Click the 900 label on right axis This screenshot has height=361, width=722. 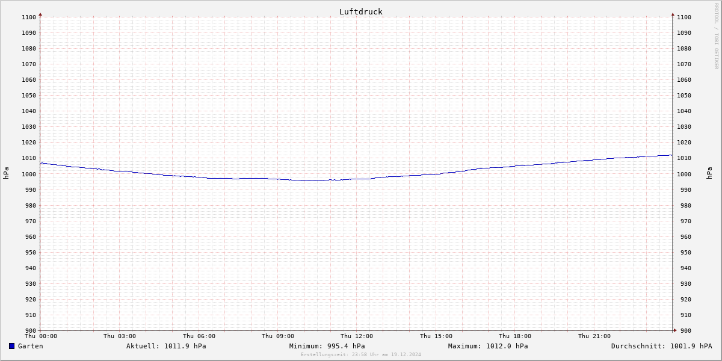click(x=686, y=330)
